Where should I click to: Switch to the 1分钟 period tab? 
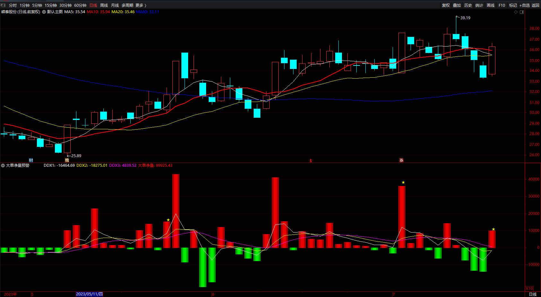pyautogui.click(x=24, y=5)
